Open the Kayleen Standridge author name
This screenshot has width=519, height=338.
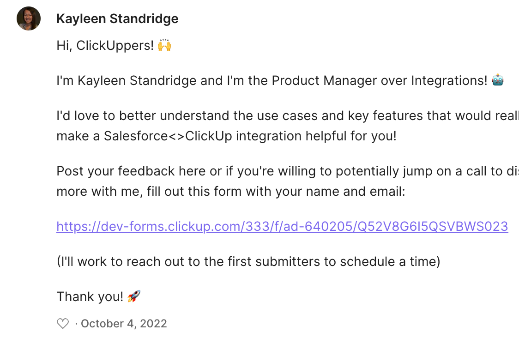coord(117,18)
